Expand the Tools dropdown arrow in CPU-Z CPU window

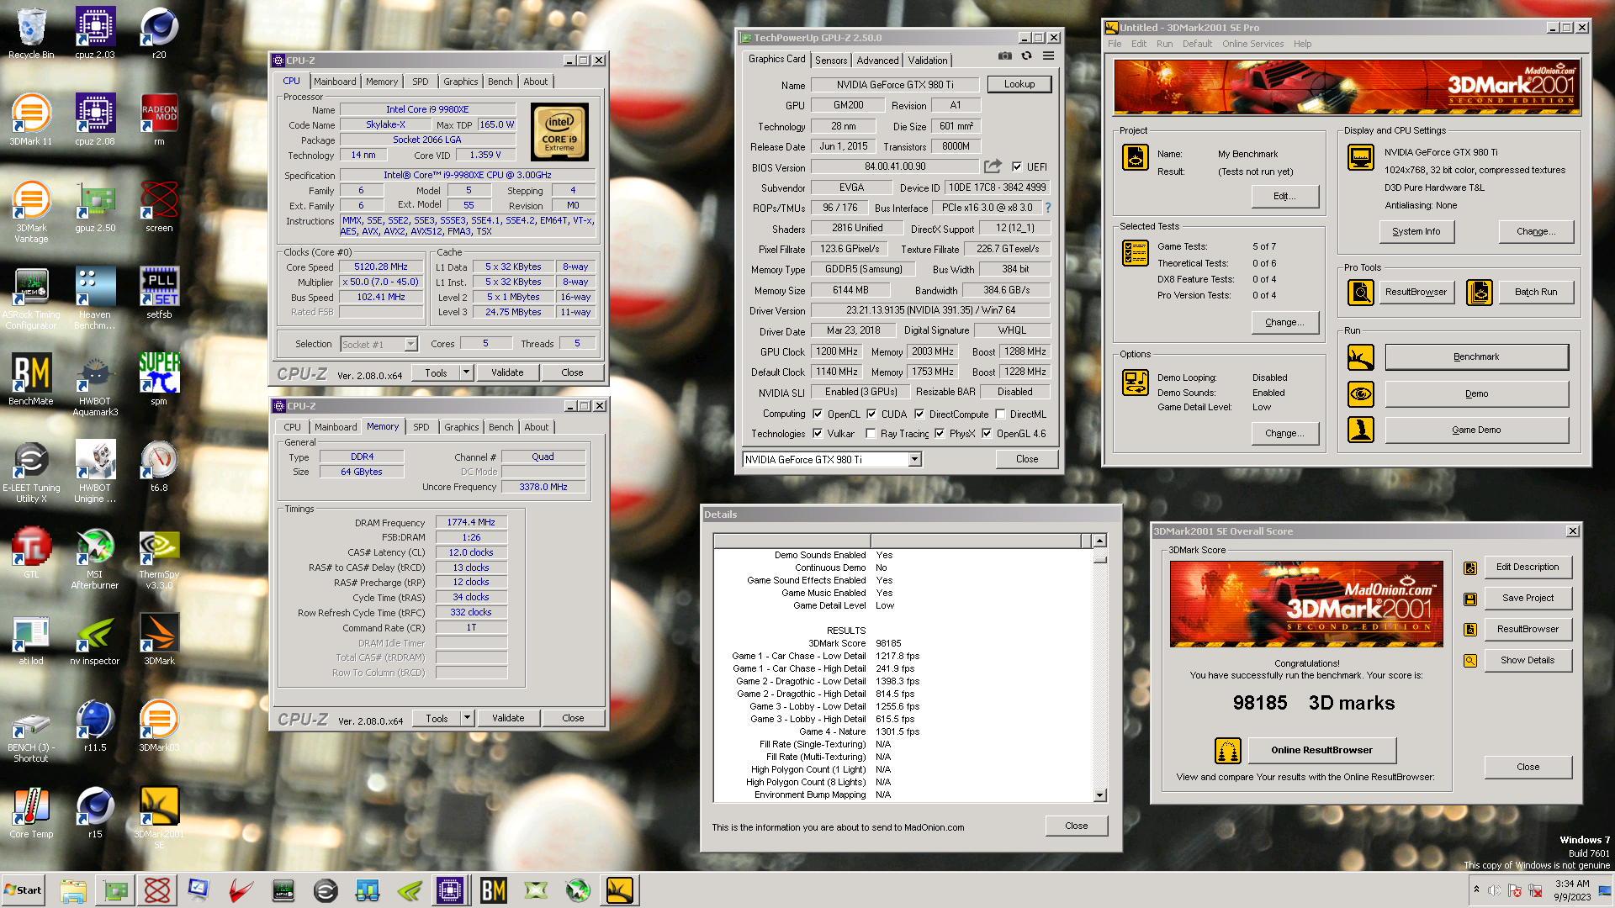pos(466,372)
